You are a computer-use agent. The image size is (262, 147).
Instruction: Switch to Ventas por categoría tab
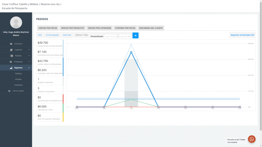click(100, 28)
